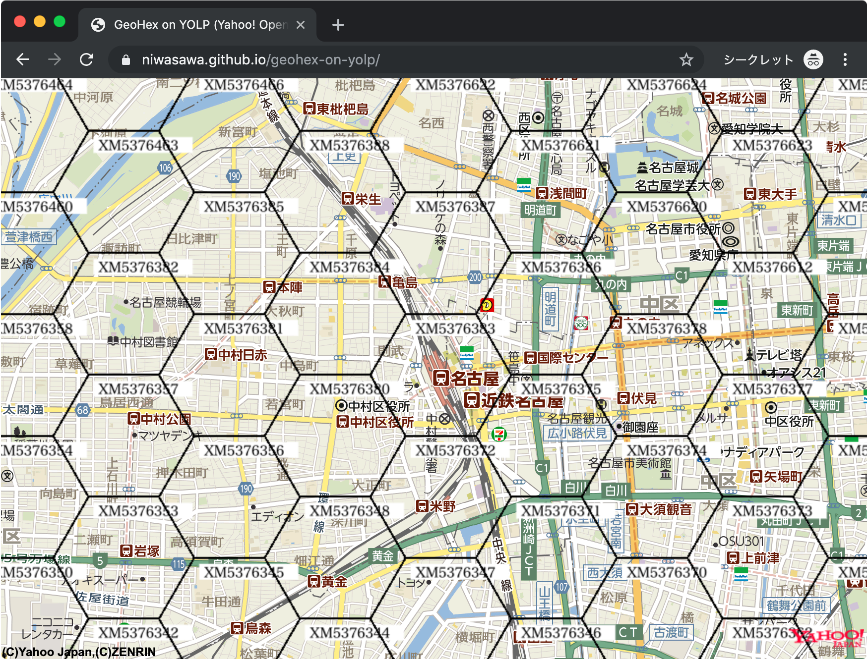Click the browser forward arrow
The image size is (867, 660).
55,60
